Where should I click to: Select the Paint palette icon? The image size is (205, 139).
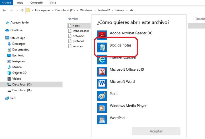pyautogui.click(x=102, y=96)
